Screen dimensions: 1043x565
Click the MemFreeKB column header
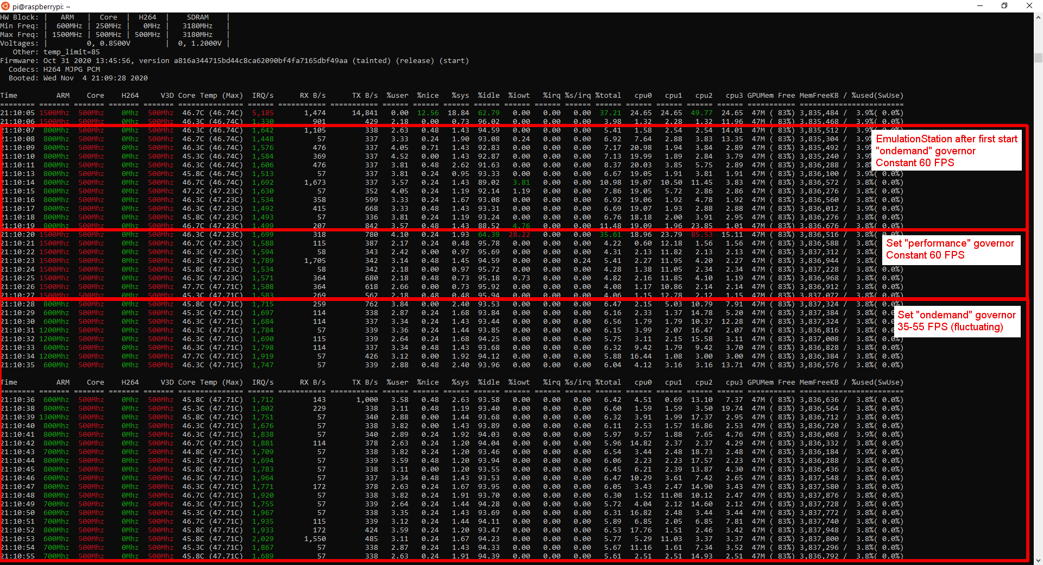[x=819, y=95]
